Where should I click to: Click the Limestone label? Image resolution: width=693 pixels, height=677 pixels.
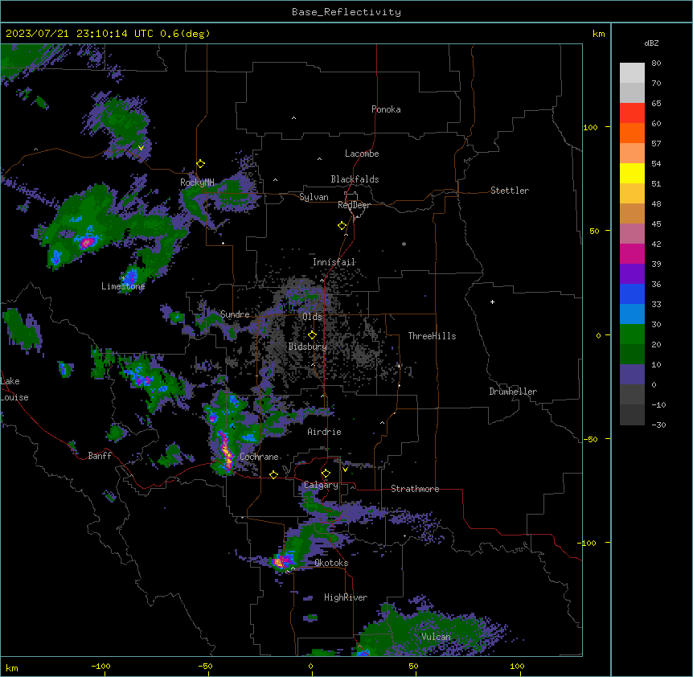[x=123, y=286]
